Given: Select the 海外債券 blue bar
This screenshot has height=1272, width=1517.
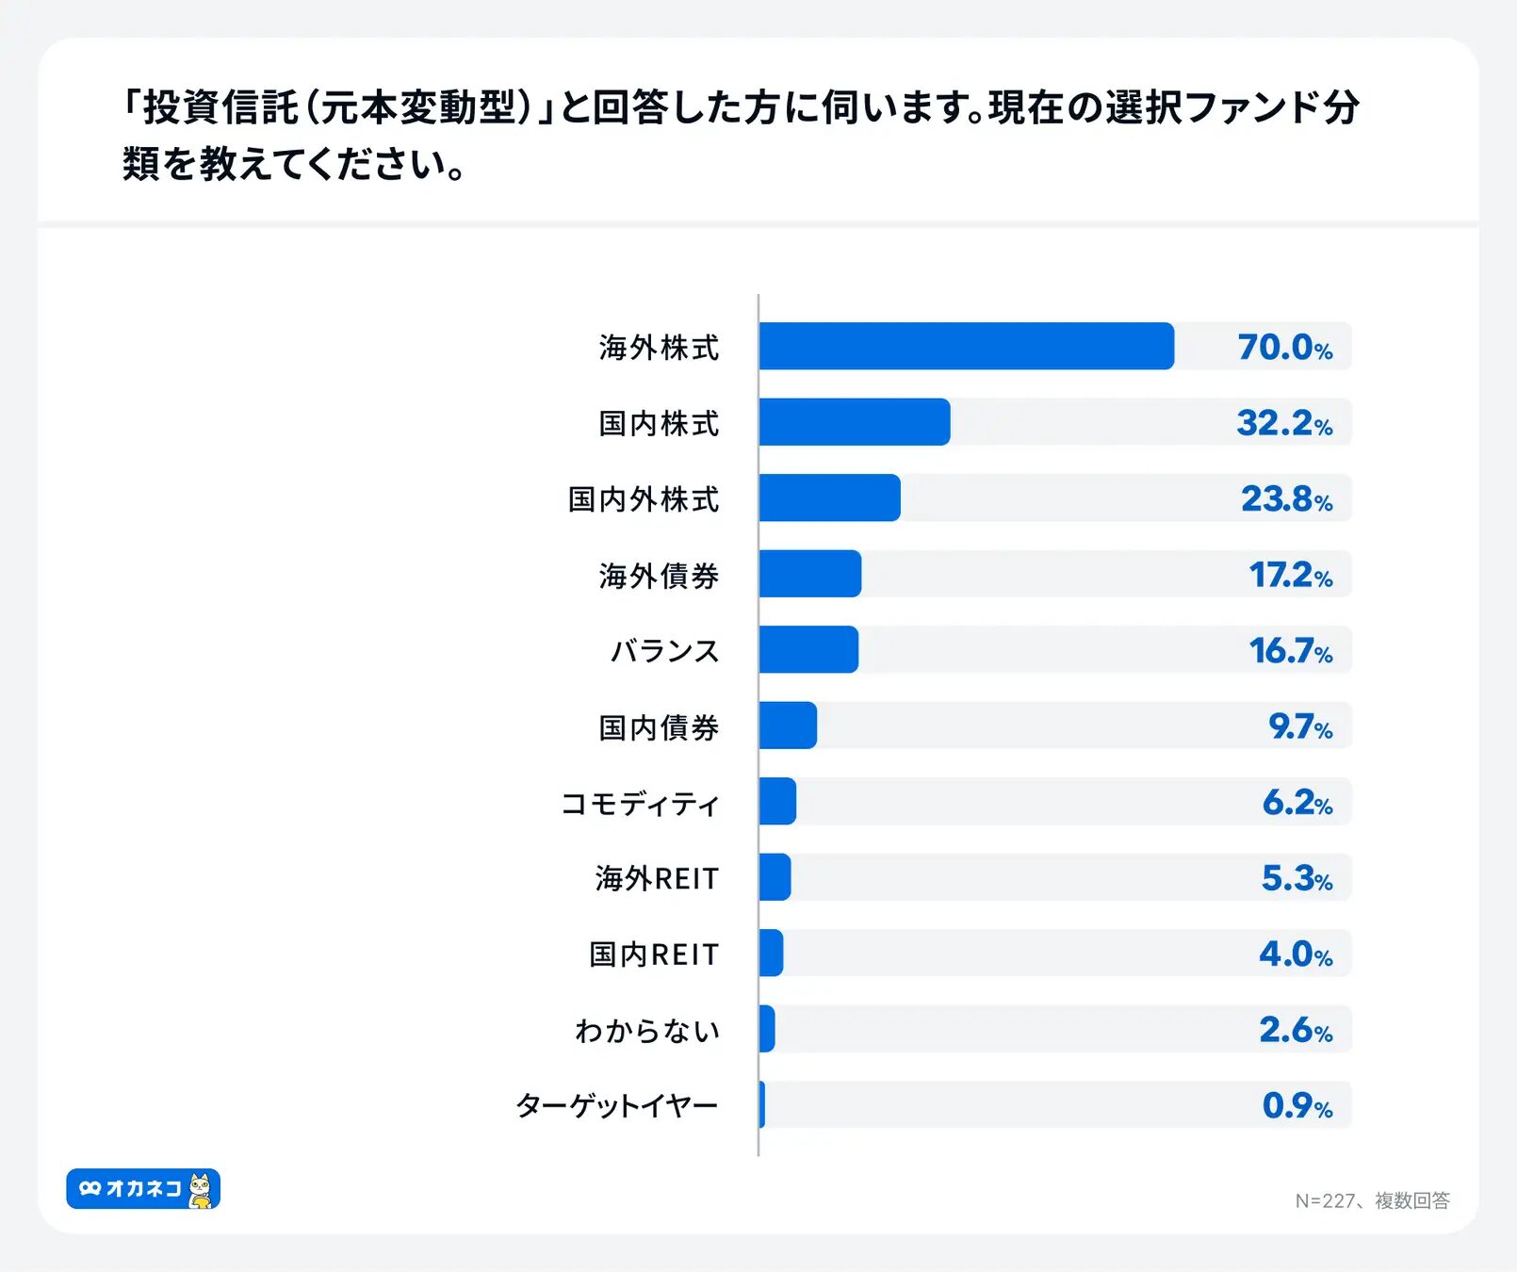Looking at the screenshot, I should click(x=809, y=574).
